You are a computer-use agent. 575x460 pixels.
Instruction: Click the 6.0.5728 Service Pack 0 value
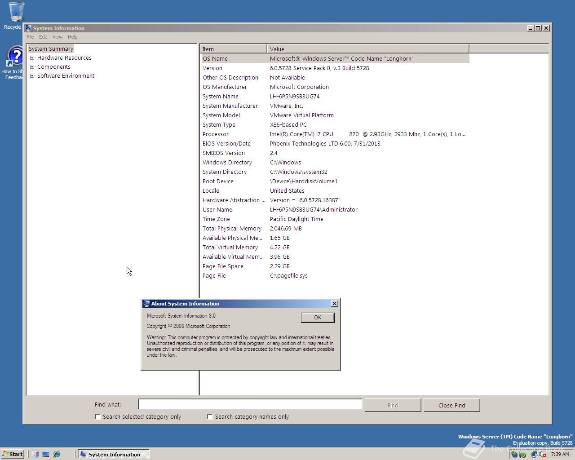[x=319, y=68]
